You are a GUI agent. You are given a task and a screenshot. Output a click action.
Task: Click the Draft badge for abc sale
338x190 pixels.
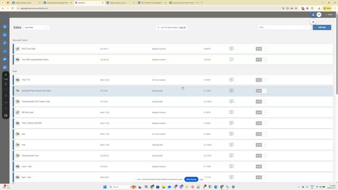[x=259, y=134]
